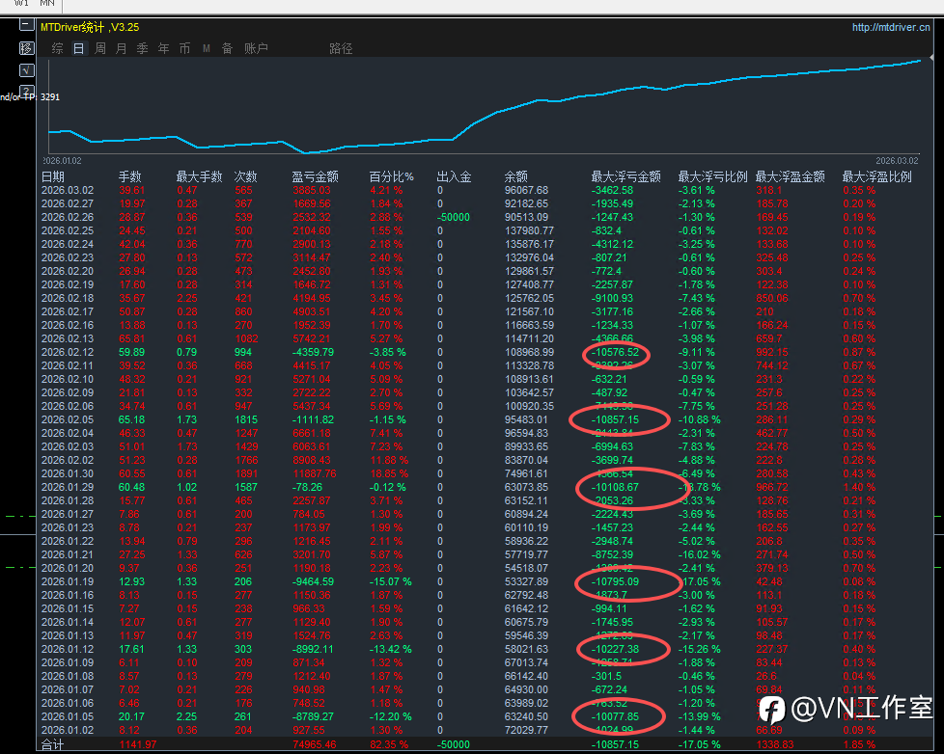Toggle the √ checkmark icon button
This screenshot has height=754, width=944.
click(x=26, y=69)
